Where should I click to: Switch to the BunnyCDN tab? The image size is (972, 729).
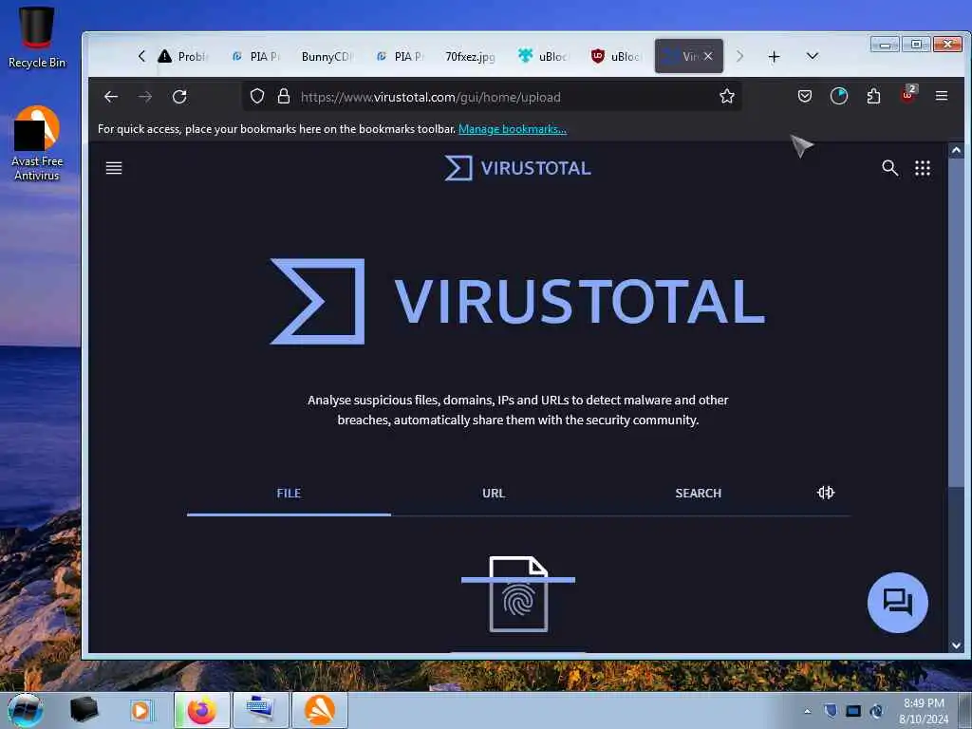[327, 56]
